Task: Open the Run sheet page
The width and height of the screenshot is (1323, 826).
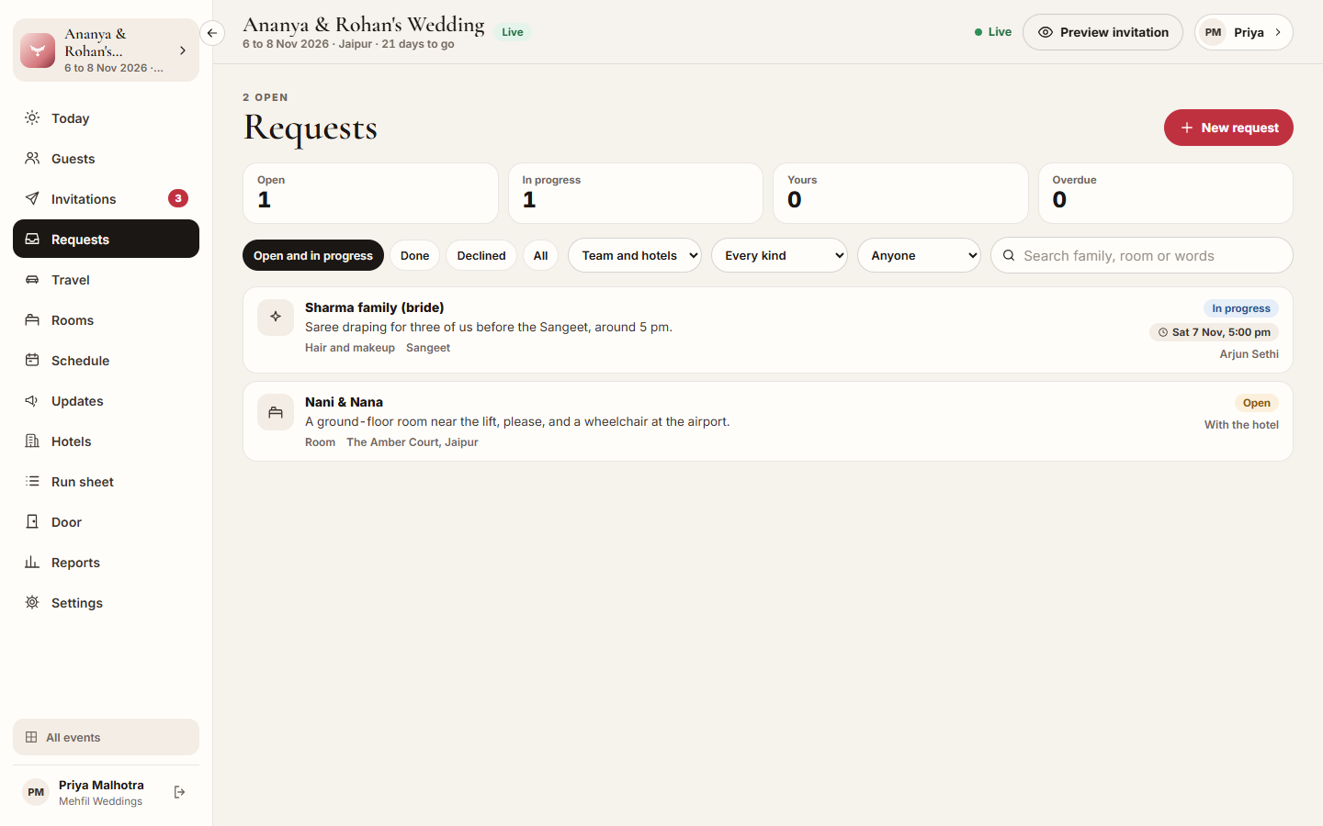Action: coord(106,481)
